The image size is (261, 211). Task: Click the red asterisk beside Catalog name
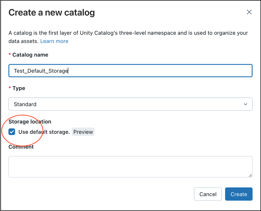tap(10, 55)
